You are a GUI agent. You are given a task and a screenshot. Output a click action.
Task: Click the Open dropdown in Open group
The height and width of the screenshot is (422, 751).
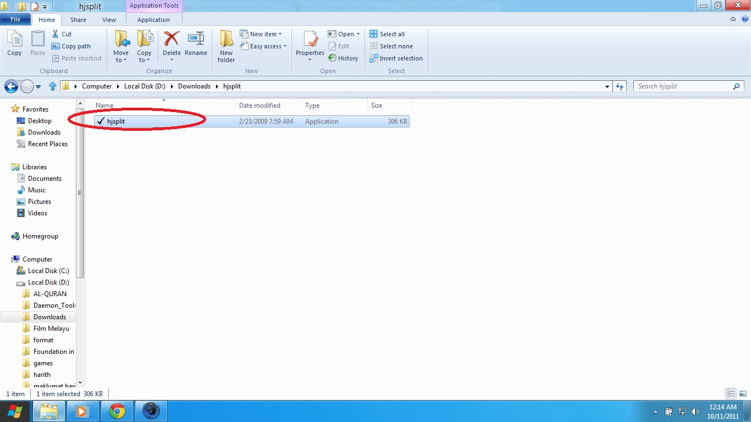pyautogui.click(x=344, y=34)
